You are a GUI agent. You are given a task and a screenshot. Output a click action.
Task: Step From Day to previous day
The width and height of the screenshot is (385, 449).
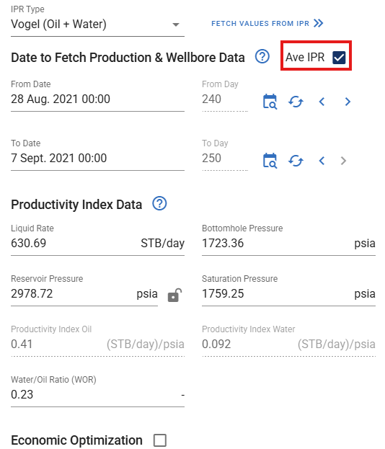322,102
